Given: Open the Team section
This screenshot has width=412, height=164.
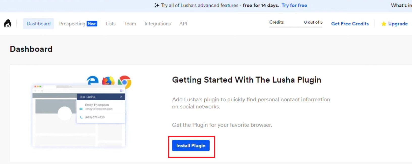Looking at the screenshot, I should pyautogui.click(x=130, y=24).
